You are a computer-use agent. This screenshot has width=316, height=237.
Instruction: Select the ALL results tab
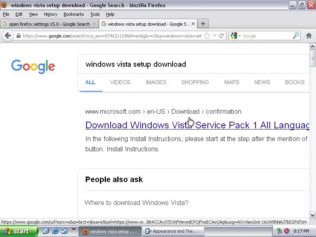point(90,82)
